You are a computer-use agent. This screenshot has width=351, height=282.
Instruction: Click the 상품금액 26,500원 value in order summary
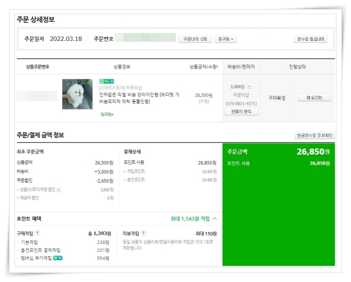[104, 163]
